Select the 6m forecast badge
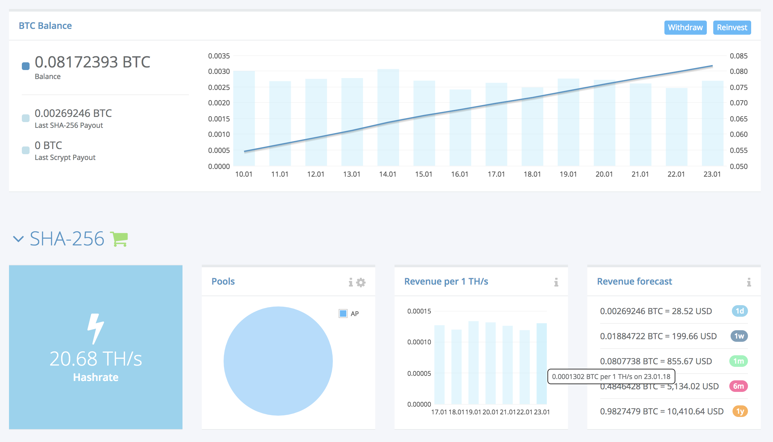This screenshot has height=442, width=773. tap(738, 386)
